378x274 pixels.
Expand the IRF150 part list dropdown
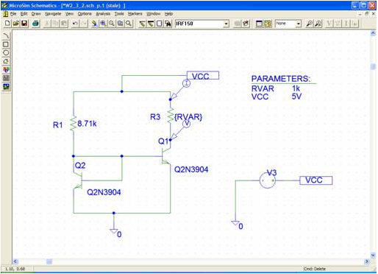tap(227, 24)
